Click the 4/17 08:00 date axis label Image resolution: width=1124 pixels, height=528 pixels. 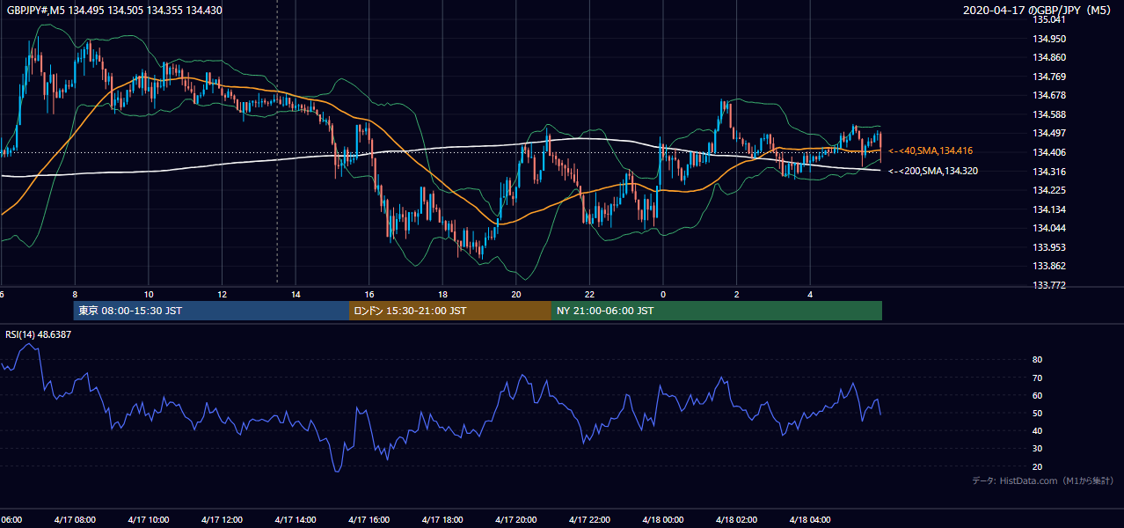[75, 520]
